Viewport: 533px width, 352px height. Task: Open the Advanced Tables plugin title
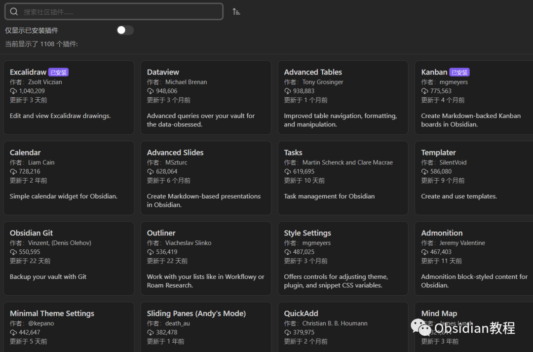(313, 72)
